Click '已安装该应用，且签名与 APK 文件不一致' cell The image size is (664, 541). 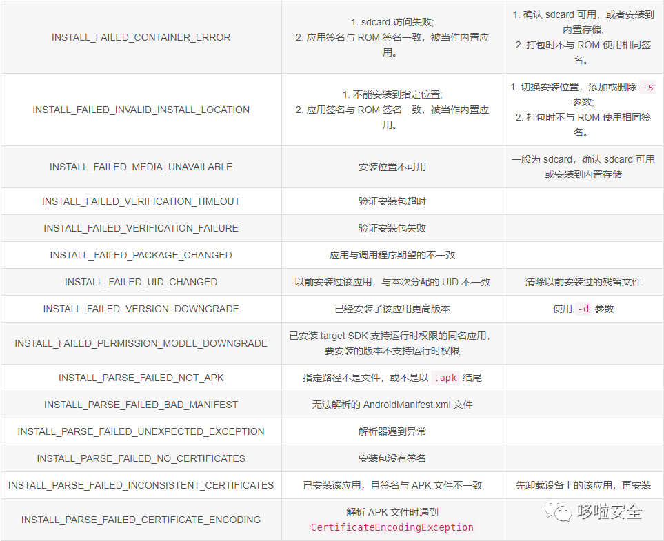click(392, 485)
